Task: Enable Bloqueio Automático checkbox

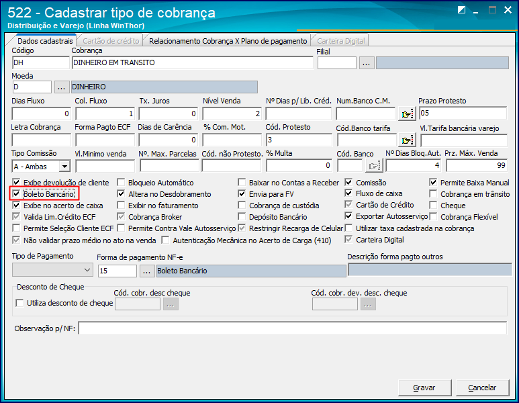Action: 121,182
